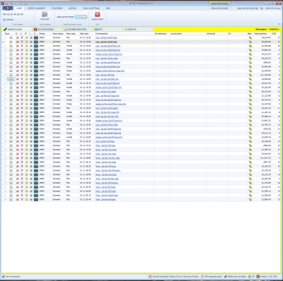Screen dimensions: 283x281
Task: Click the red Logout & Exit icon
Action: (x=97, y=15)
